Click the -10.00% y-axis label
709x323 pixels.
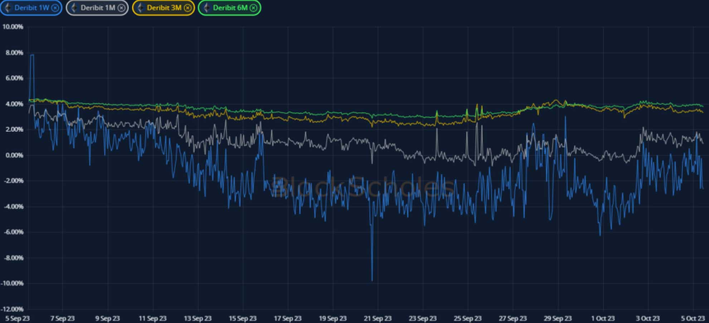click(x=13, y=283)
